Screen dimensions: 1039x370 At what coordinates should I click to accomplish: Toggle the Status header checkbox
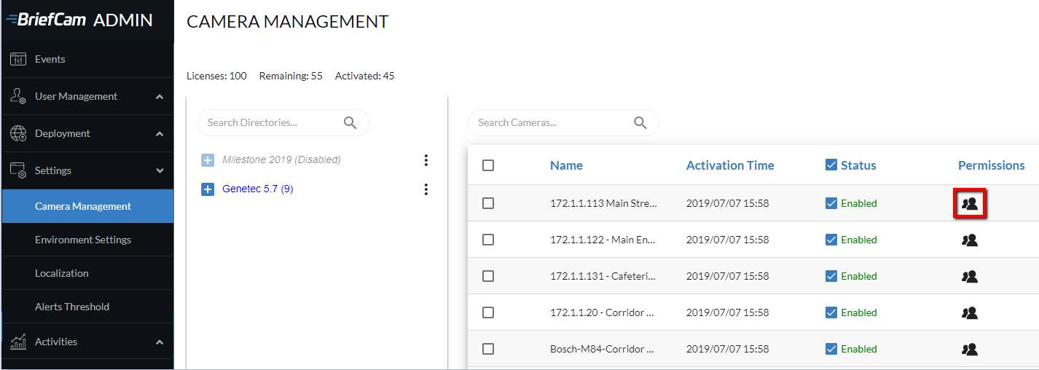[x=831, y=165]
